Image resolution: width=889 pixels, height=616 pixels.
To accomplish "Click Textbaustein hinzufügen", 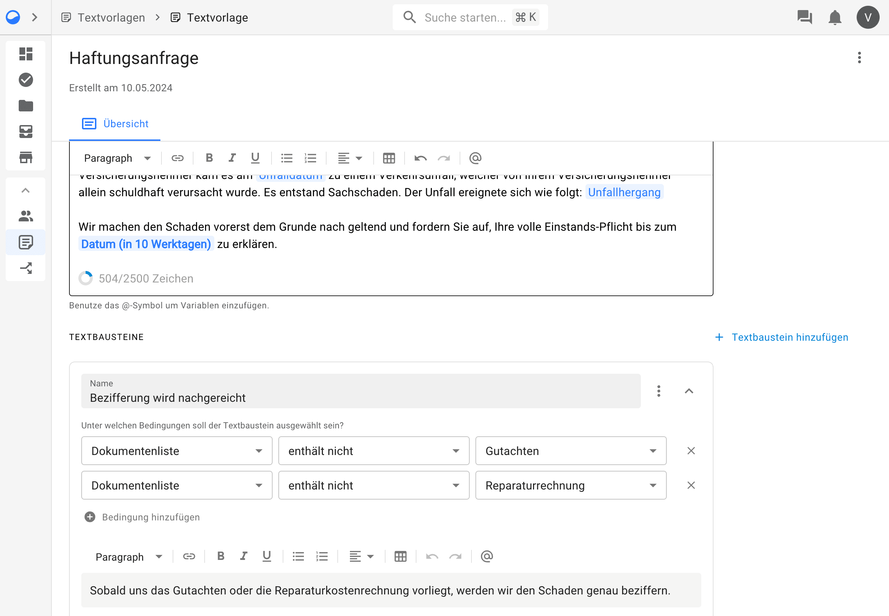I will (781, 337).
